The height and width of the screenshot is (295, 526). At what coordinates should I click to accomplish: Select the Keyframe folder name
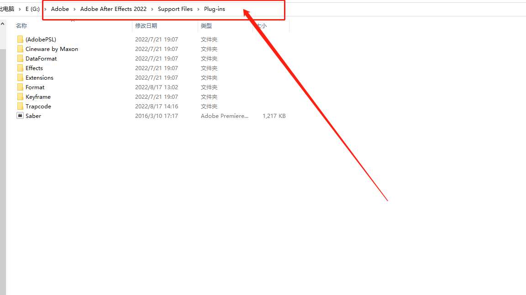click(38, 97)
